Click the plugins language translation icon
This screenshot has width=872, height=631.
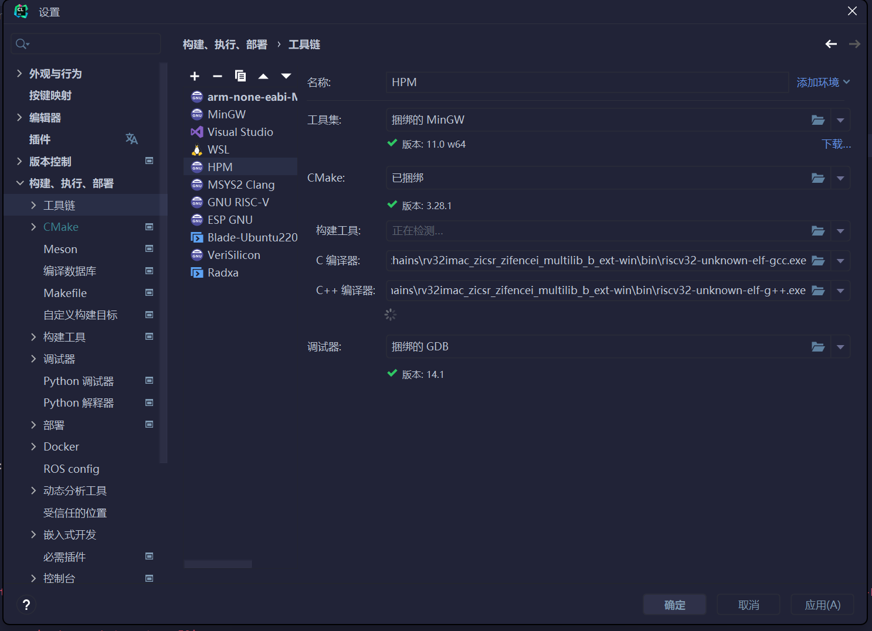point(131,139)
